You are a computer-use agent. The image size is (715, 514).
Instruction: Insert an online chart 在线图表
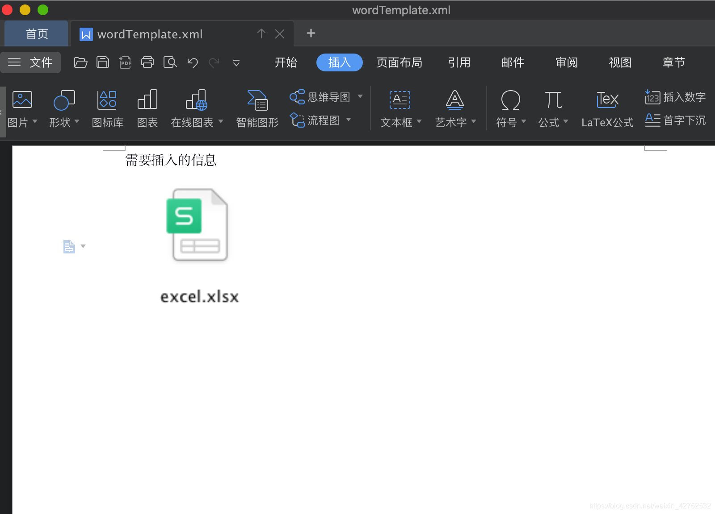(196, 99)
